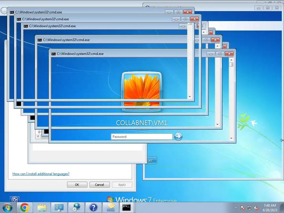Close the large background window on right
Viewport: 284px width, 213px height.
[277, 8]
